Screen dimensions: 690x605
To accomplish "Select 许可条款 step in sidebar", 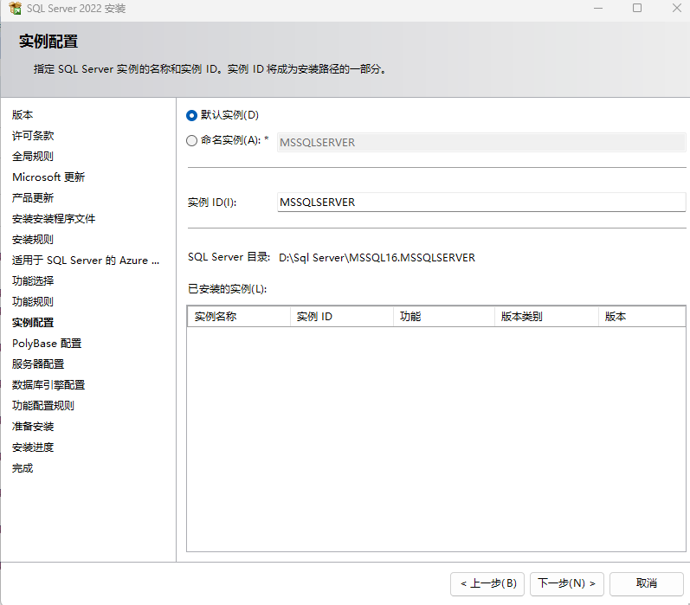I will point(33,136).
